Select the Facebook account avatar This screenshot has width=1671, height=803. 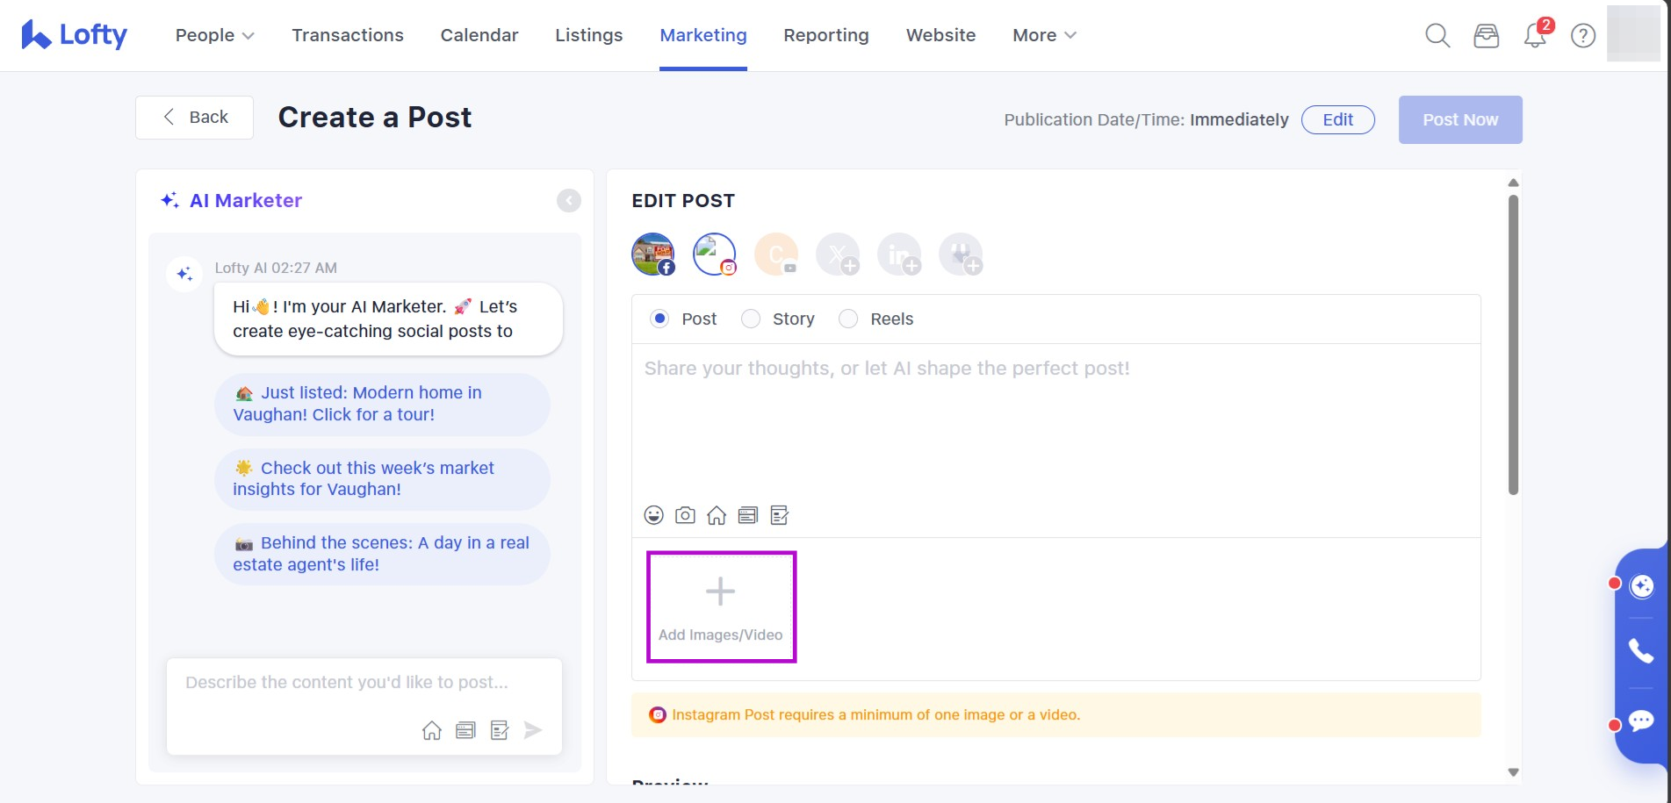[653, 255]
